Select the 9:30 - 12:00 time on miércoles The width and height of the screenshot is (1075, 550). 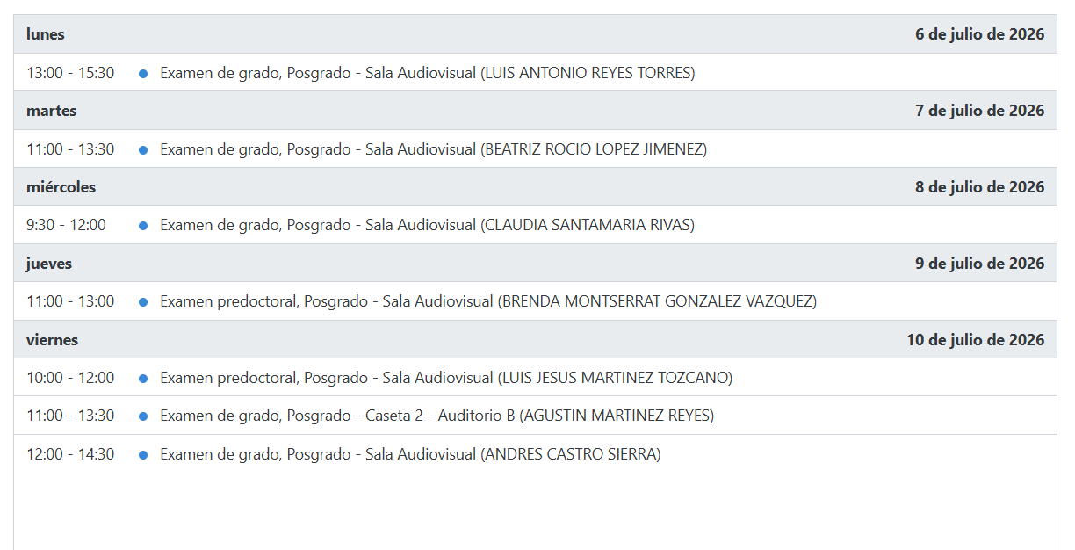[66, 225]
